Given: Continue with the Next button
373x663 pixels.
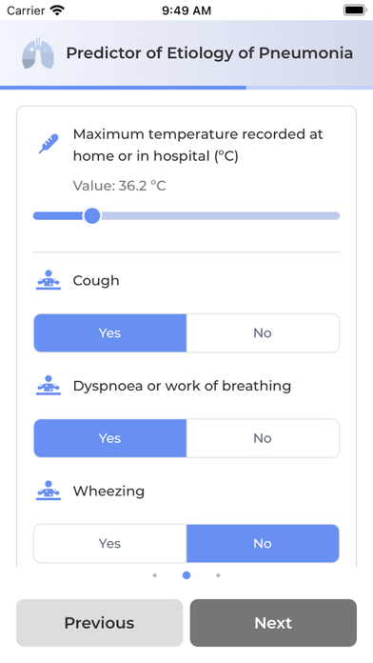Looking at the screenshot, I should 273,623.
